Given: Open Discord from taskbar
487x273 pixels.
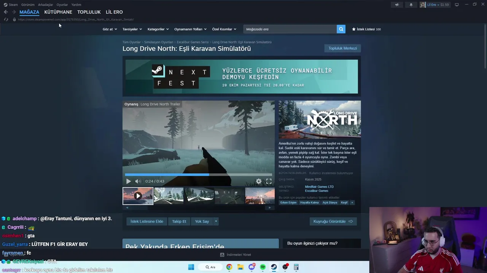Looking at the screenshot, I should 251,267.
